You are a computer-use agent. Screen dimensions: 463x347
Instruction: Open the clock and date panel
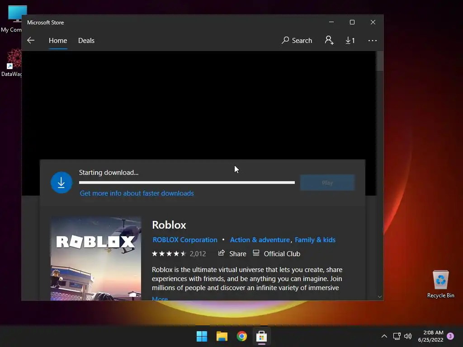point(431,336)
